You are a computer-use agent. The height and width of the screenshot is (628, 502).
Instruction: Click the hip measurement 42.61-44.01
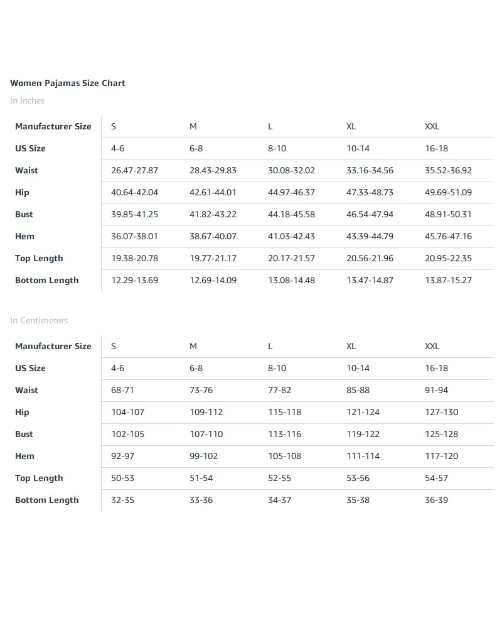pos(213,192)
